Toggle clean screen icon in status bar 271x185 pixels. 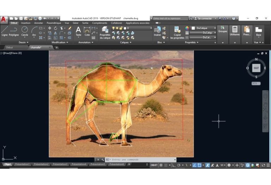tap(263, 165)
